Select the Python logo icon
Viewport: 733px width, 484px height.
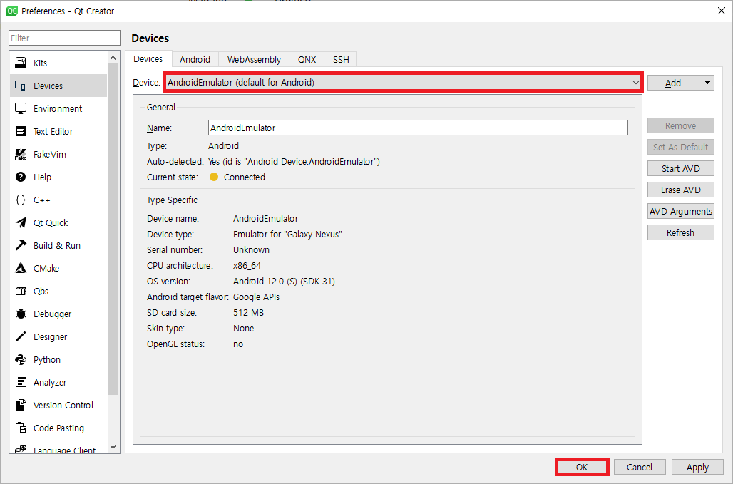21,359
